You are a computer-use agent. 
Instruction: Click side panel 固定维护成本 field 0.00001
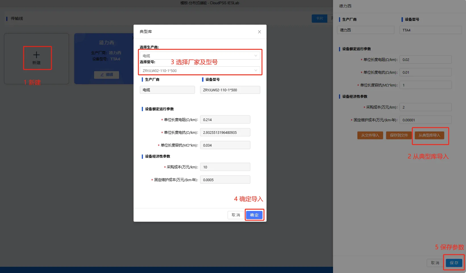pos(426,120)
